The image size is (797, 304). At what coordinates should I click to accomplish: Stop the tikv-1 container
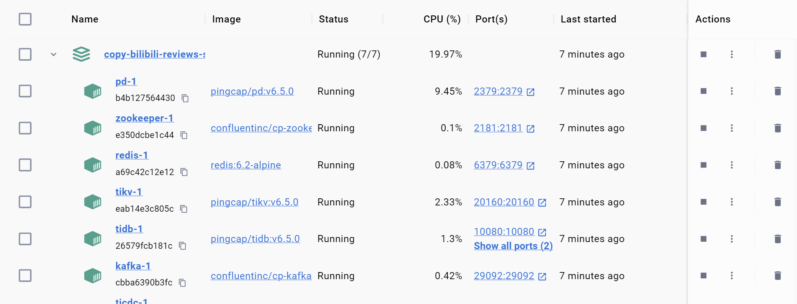703,202
